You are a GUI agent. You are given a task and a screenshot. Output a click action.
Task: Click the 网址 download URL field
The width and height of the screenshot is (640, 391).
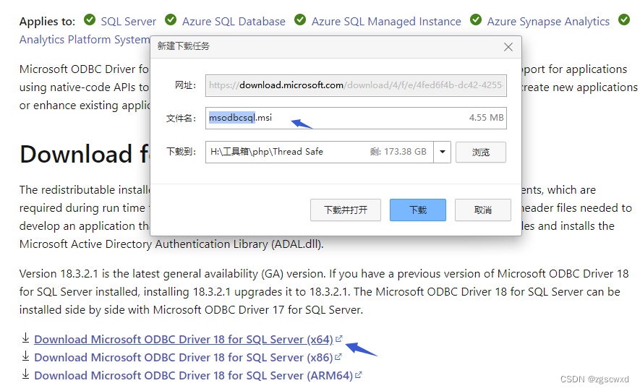pyautogui.click(x=356, y=85)
